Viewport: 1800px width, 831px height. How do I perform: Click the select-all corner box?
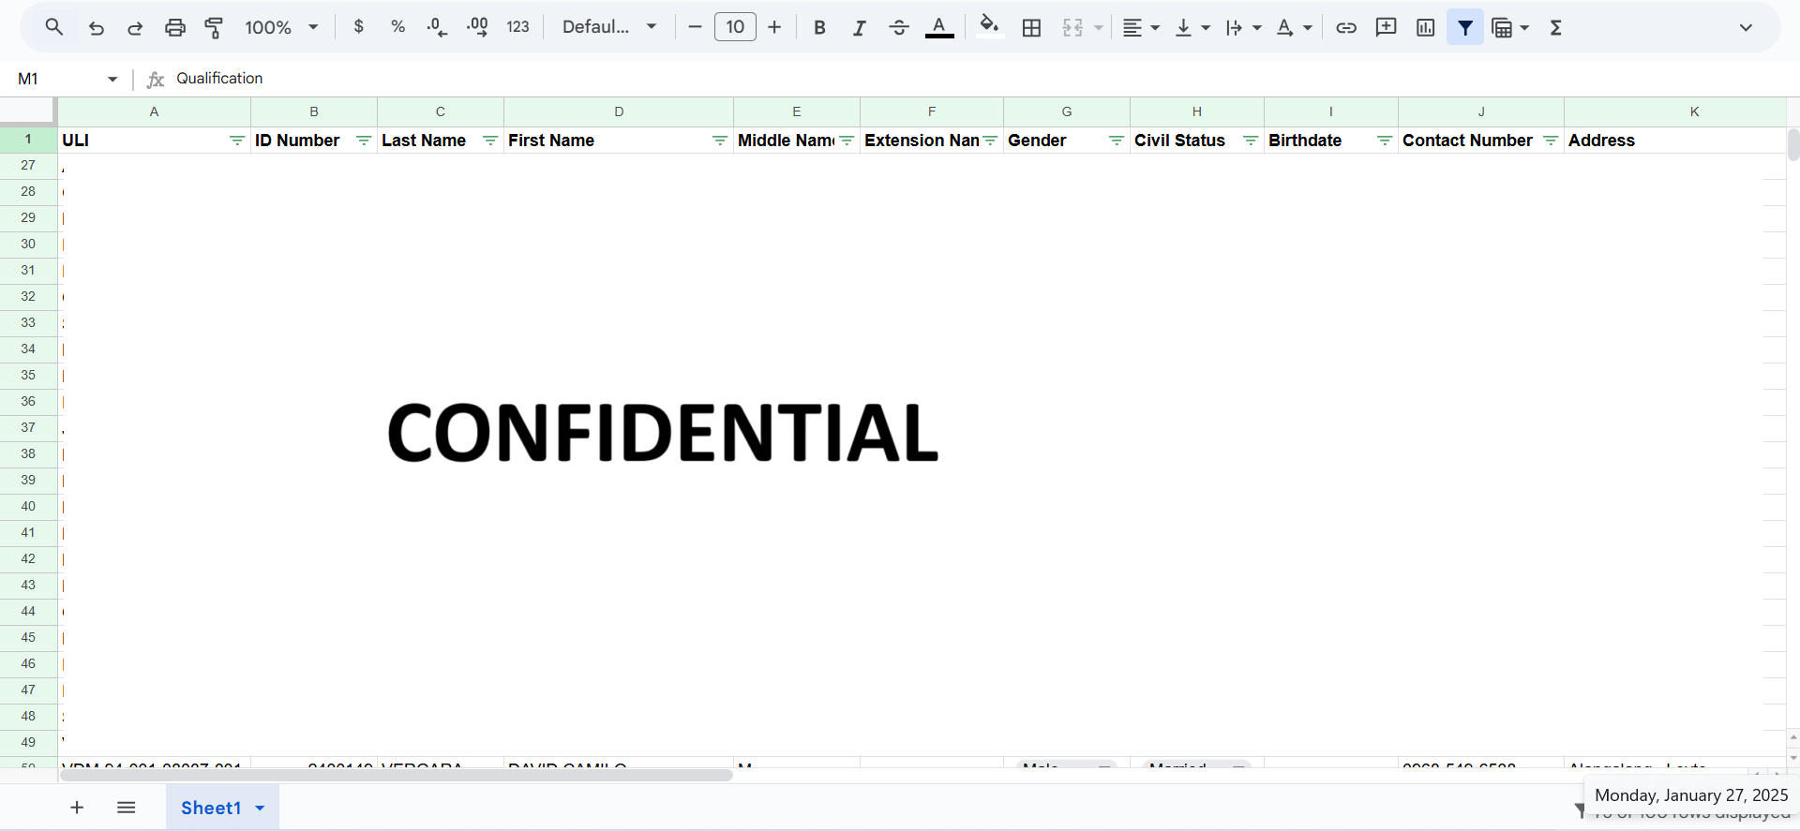pos(28,111)
